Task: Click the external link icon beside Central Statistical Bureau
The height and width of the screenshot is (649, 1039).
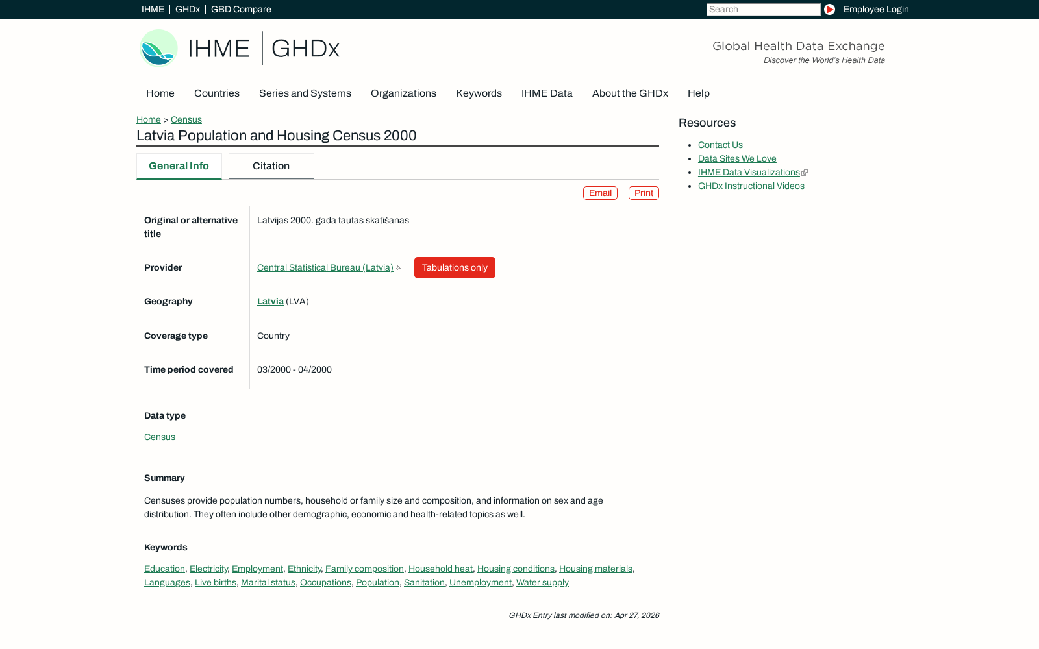Action: (x=398, y=268)
